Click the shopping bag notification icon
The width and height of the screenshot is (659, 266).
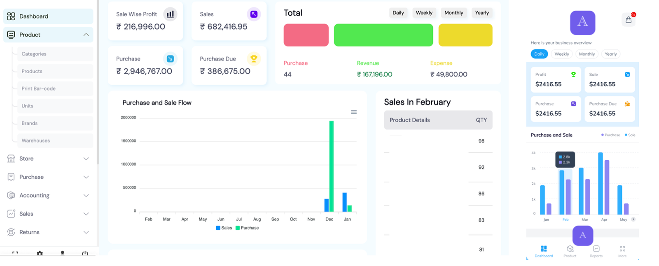629,19
